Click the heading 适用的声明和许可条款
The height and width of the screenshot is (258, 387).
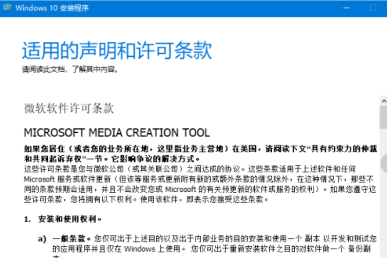(117, 50)
